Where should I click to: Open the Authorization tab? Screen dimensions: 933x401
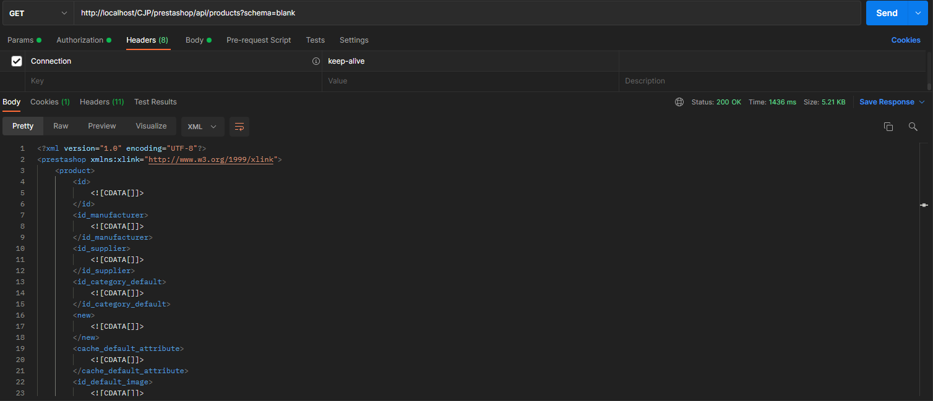click(84, 40)
